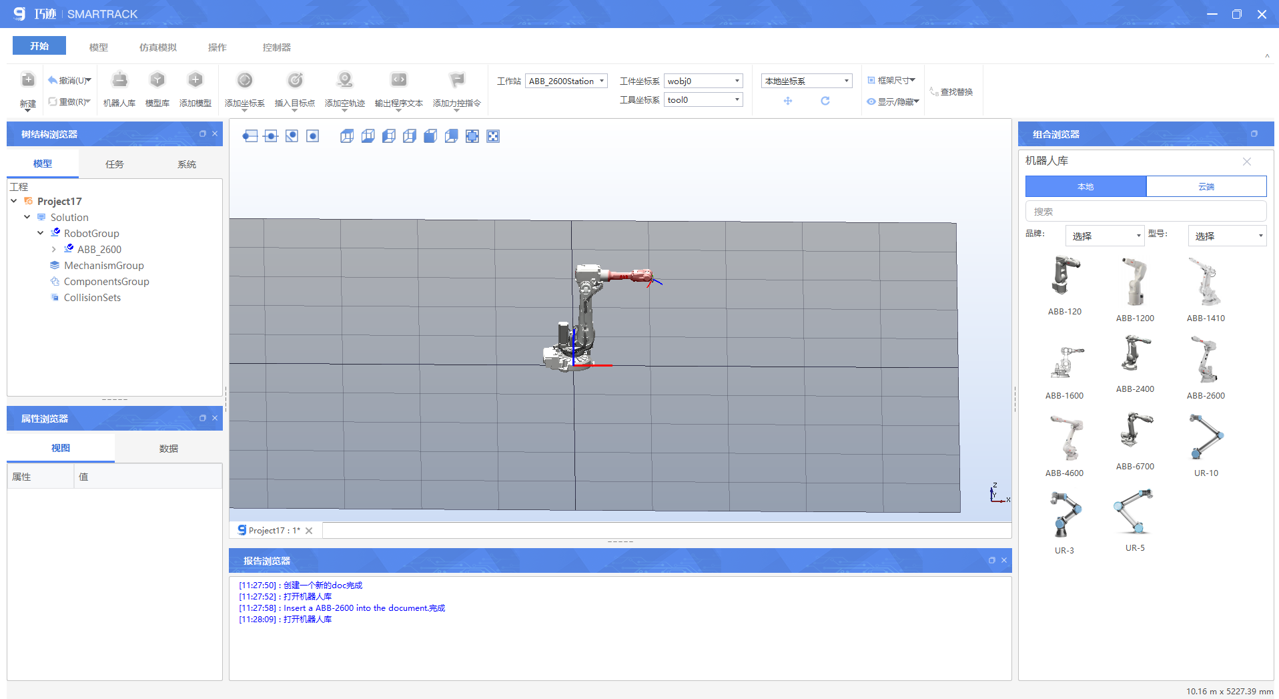Viewport: 1279px width, 699px height.
Task: Click 重做(R) redo button
Action: tap(69, 101)
